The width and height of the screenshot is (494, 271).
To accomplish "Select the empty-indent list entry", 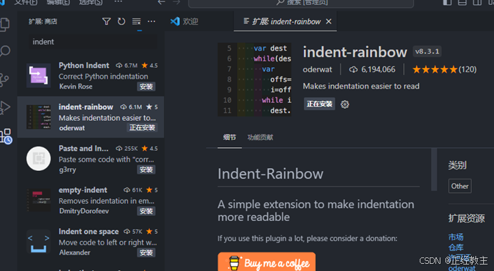I will [91, 200].
